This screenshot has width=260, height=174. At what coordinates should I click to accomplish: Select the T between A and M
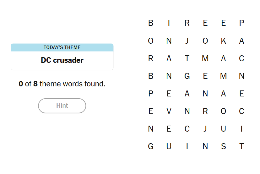(187, 58)
